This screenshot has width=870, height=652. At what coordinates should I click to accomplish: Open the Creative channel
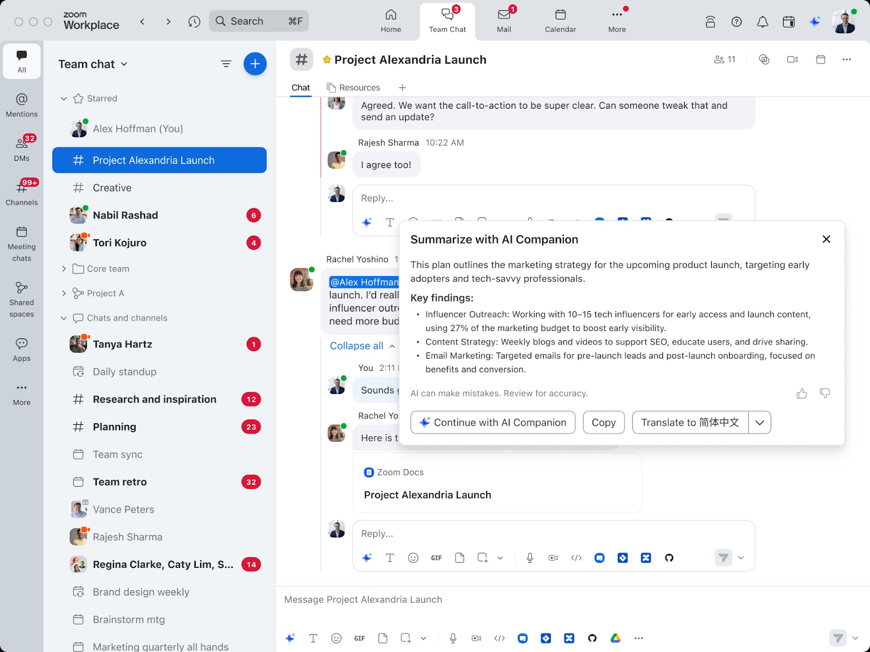click(159, 188)
